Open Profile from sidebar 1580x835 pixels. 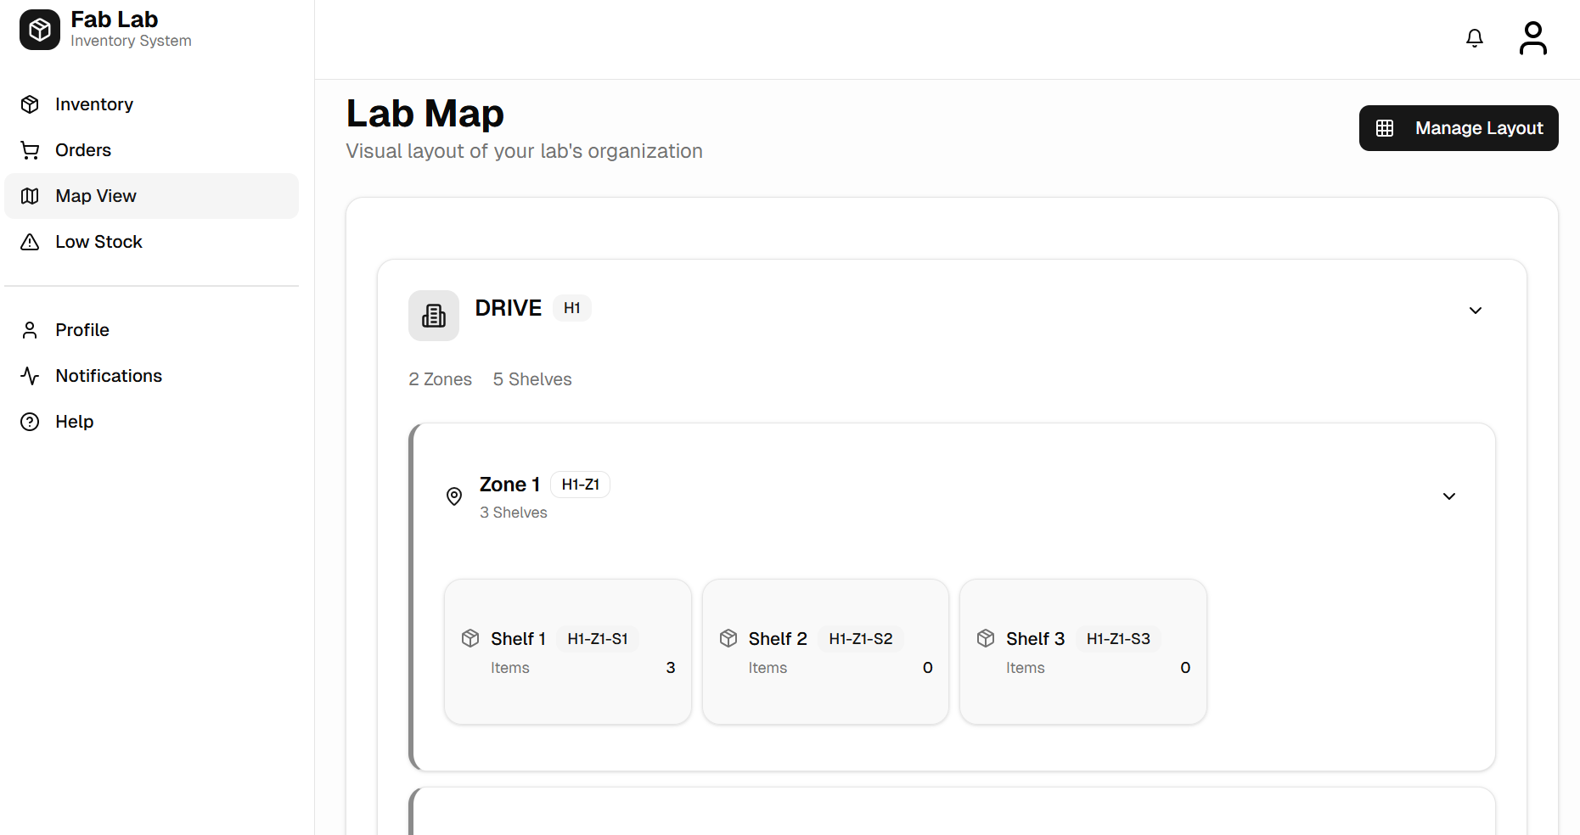151,330
